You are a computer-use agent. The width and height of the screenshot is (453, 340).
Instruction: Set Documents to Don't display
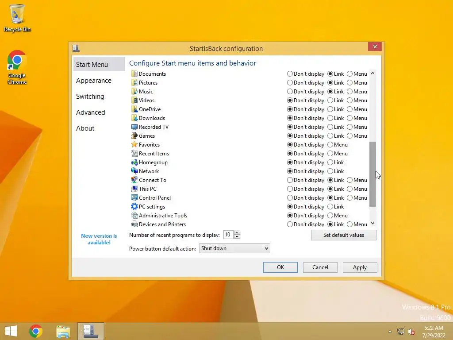tap(290, 74)
